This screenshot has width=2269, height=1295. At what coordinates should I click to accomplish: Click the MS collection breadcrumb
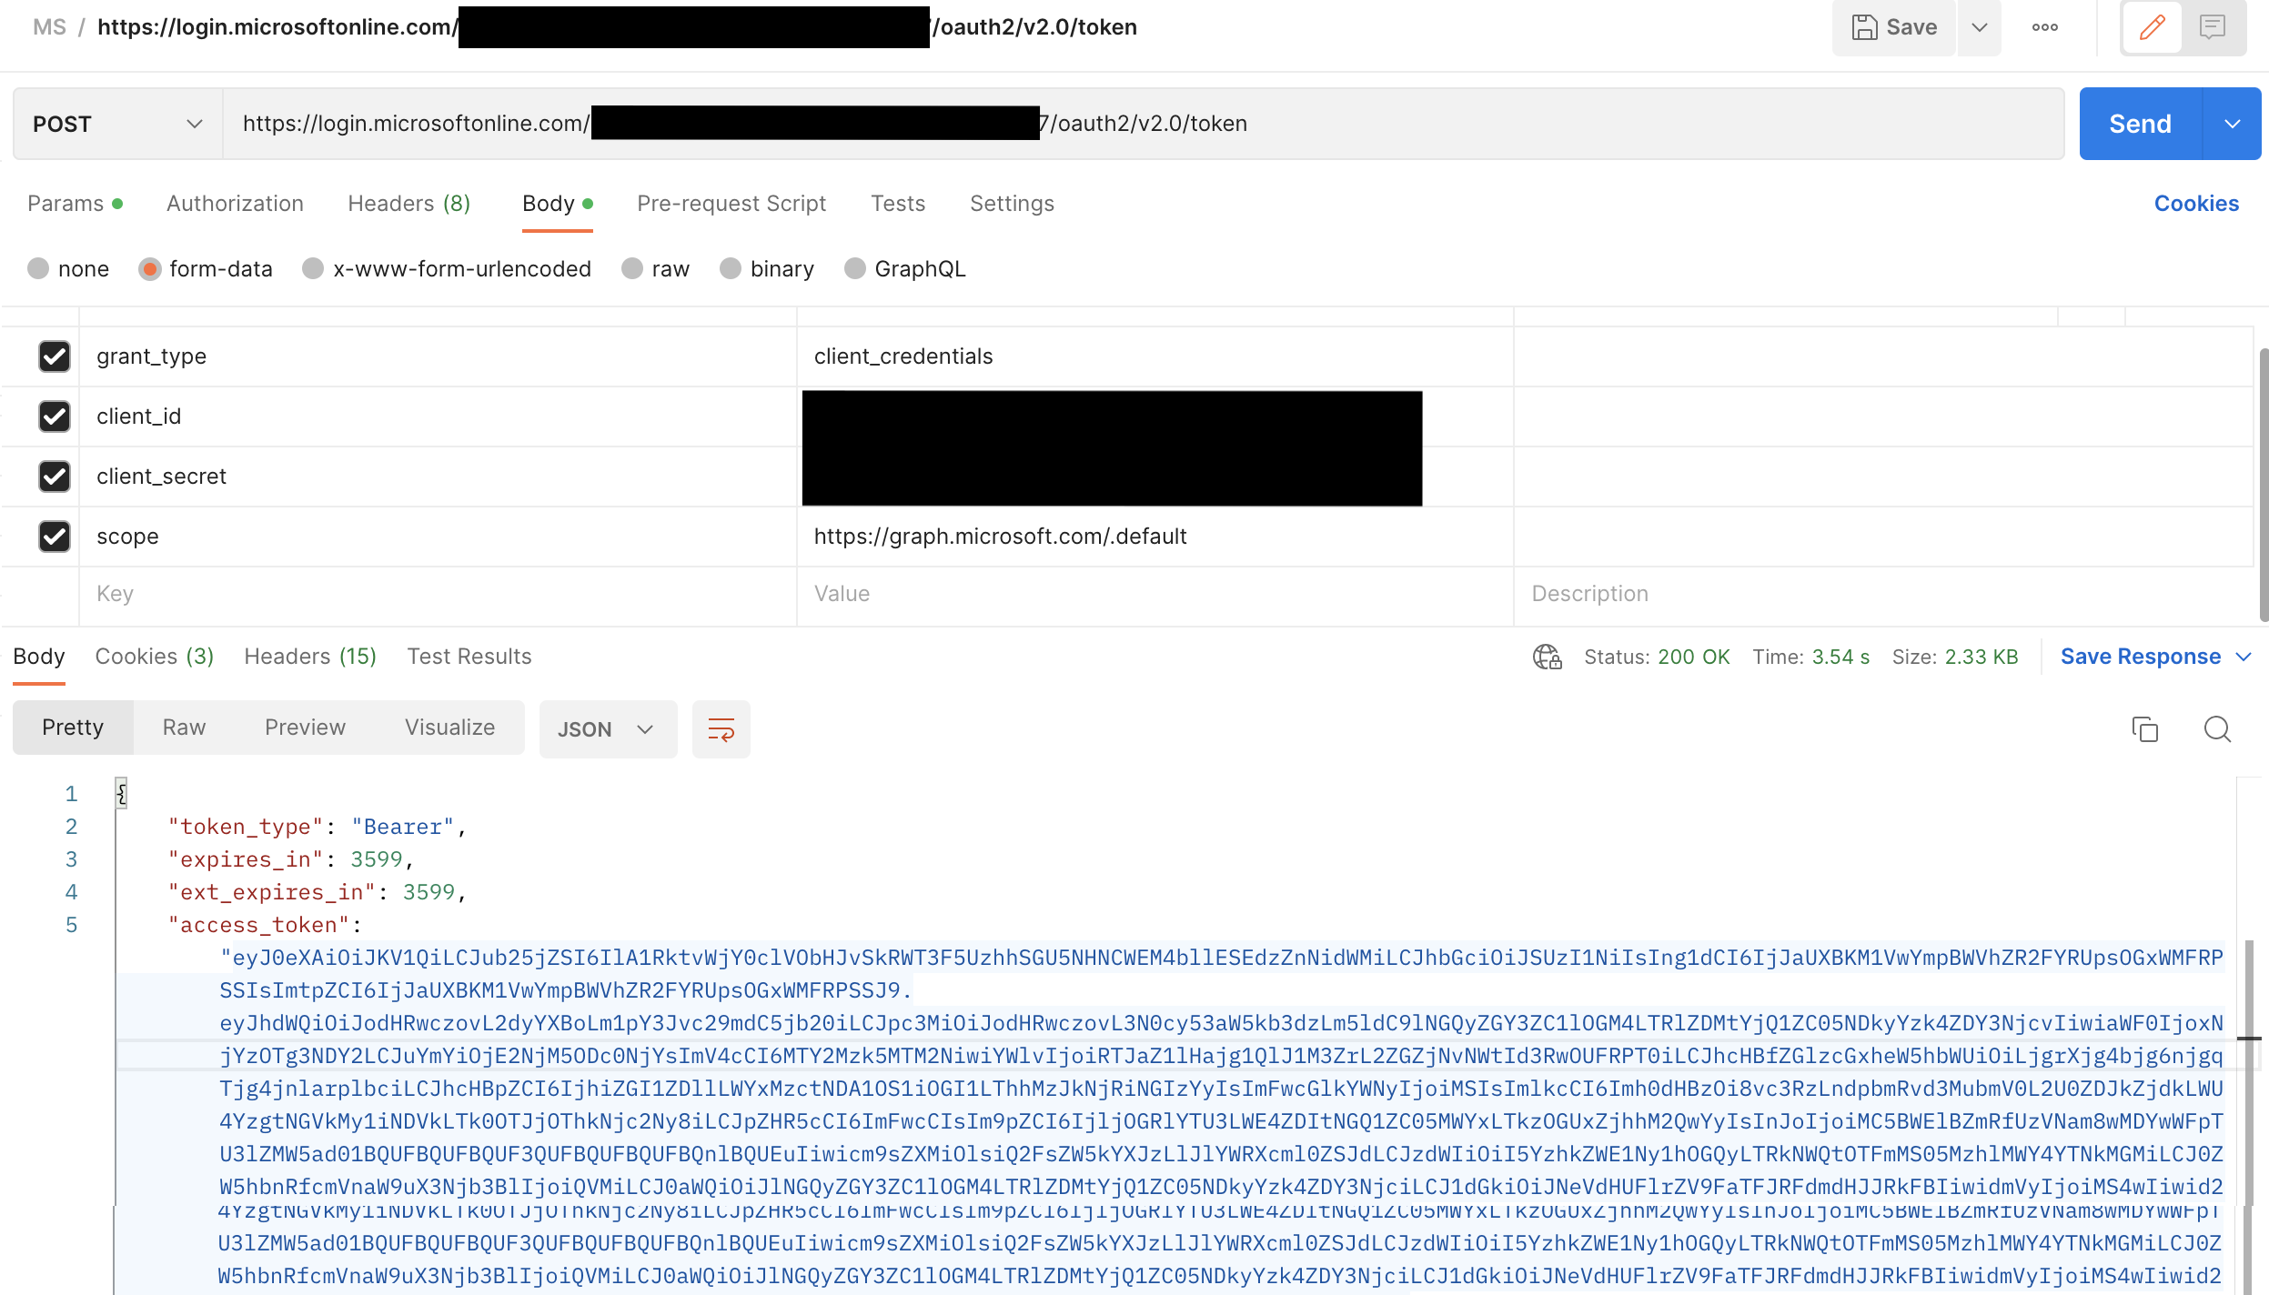49,27
